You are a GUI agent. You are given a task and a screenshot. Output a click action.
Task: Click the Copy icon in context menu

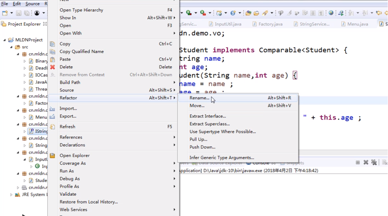point(52,44)
